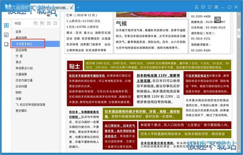Select the 景点 bookmark
The image size is (243, 155).
click(18, 62)
